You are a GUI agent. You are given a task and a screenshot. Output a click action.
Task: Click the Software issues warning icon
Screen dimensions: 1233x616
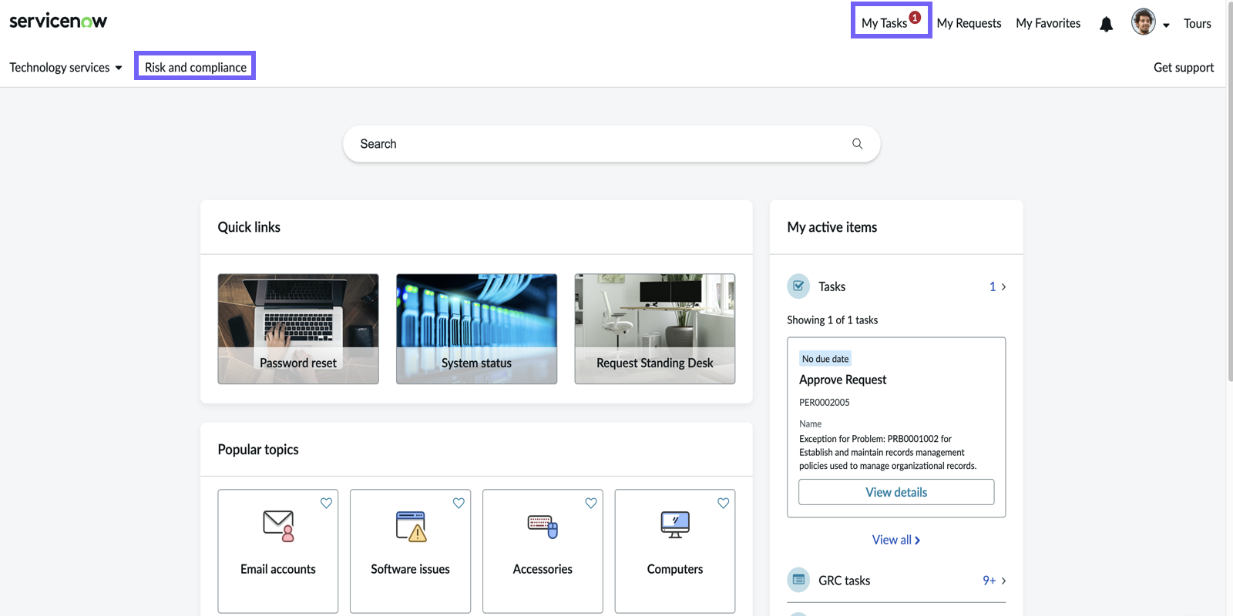(x=411, y=526)
